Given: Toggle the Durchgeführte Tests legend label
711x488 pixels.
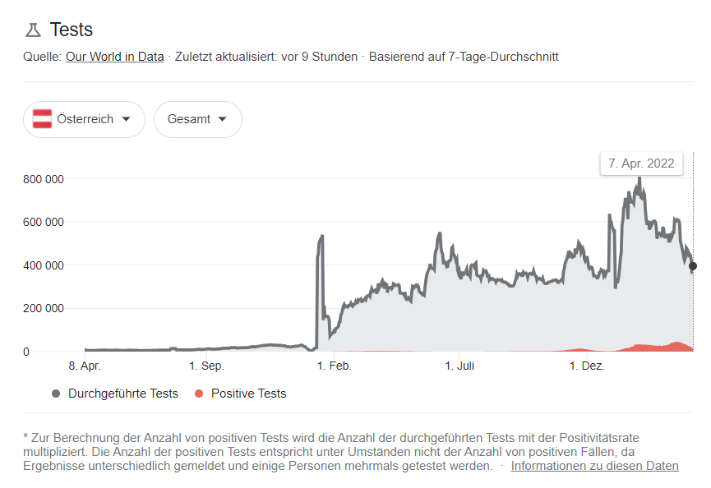Looking at the screenshot, I should (x=123, y=394).
